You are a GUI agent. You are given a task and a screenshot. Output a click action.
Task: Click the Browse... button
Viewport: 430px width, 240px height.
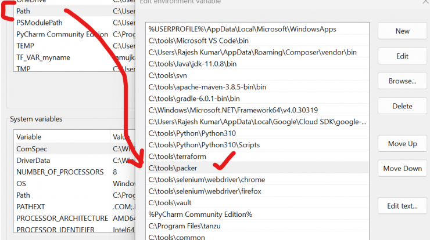point(402,81)
